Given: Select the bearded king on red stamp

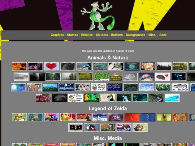Looking at the screenshot, I should tap(68, 117).
